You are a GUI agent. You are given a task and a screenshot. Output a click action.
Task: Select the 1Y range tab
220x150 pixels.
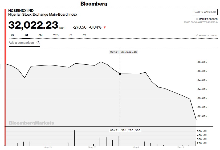pyautogui.click(x=71, y=35)
